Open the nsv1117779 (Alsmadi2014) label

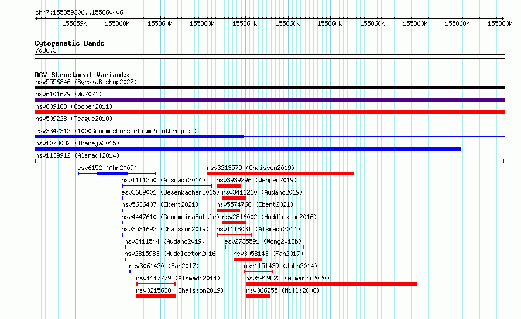178,278
